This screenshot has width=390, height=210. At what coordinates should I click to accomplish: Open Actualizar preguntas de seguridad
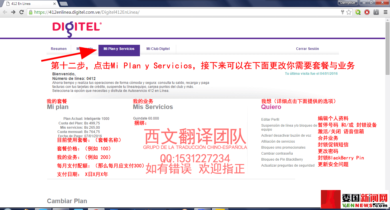click(x=288, y=165)
